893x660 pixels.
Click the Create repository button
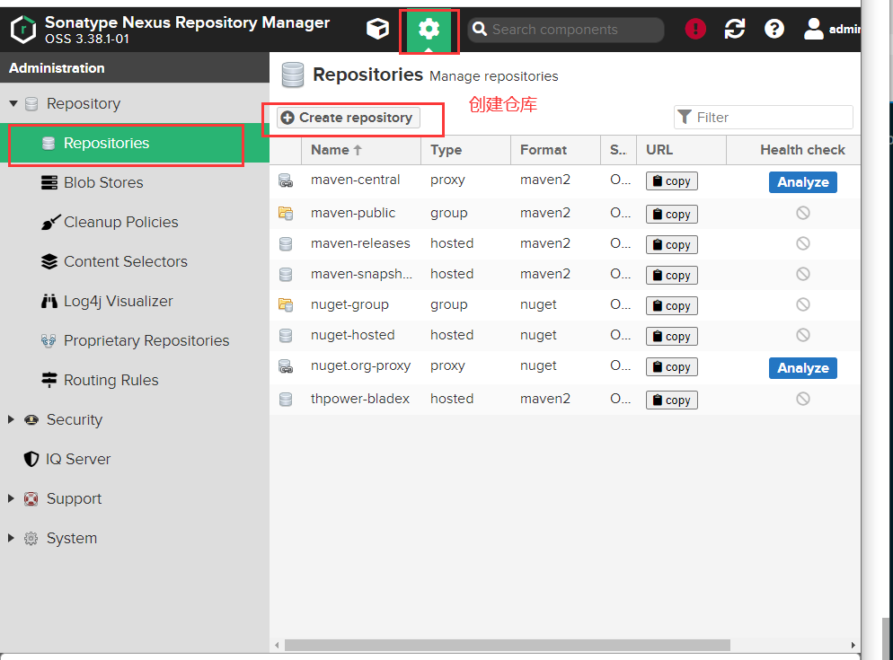348,118
